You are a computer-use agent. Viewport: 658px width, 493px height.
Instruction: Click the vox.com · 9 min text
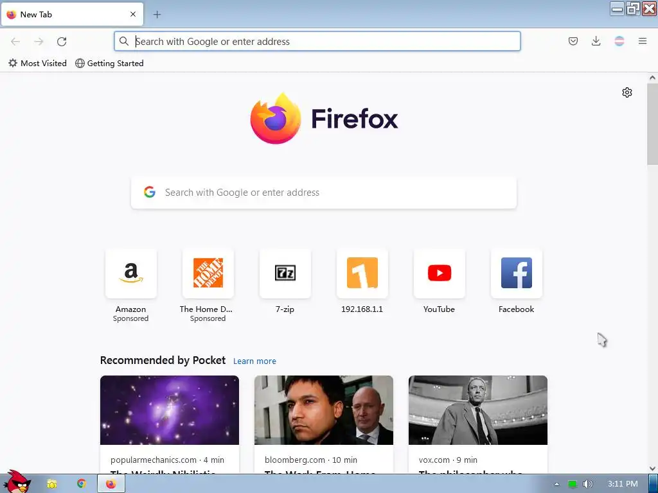(448, 460)
